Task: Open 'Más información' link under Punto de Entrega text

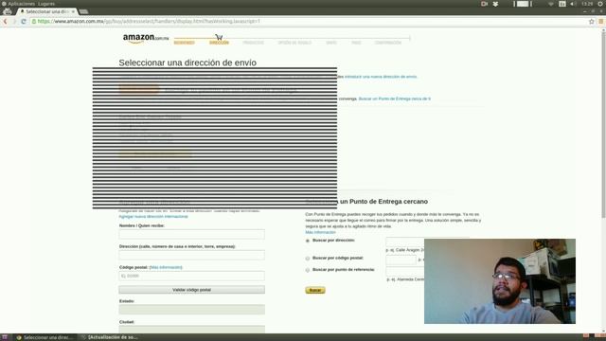Action: coord(320,232)
